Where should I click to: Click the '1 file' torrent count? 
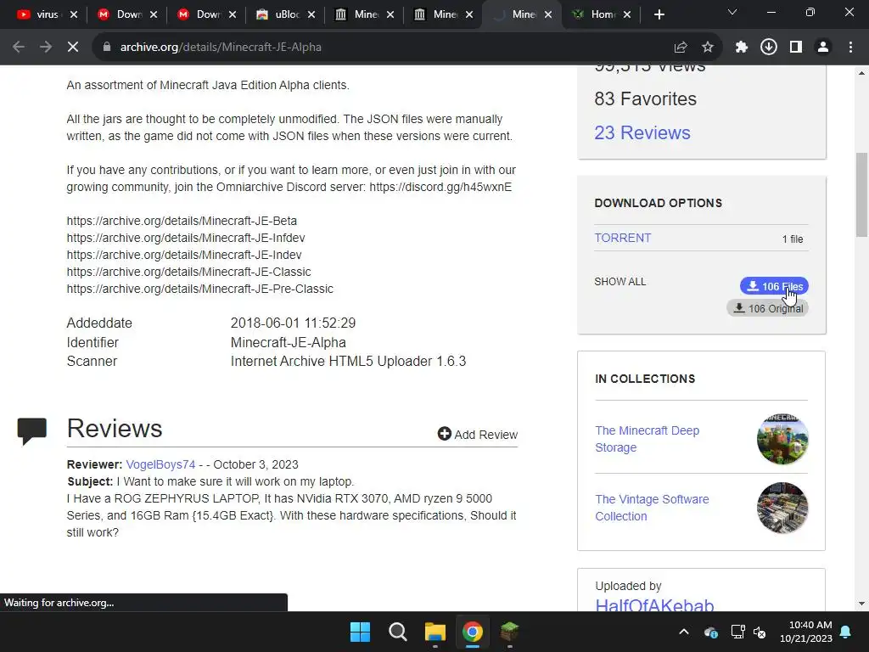pos(793,239)
